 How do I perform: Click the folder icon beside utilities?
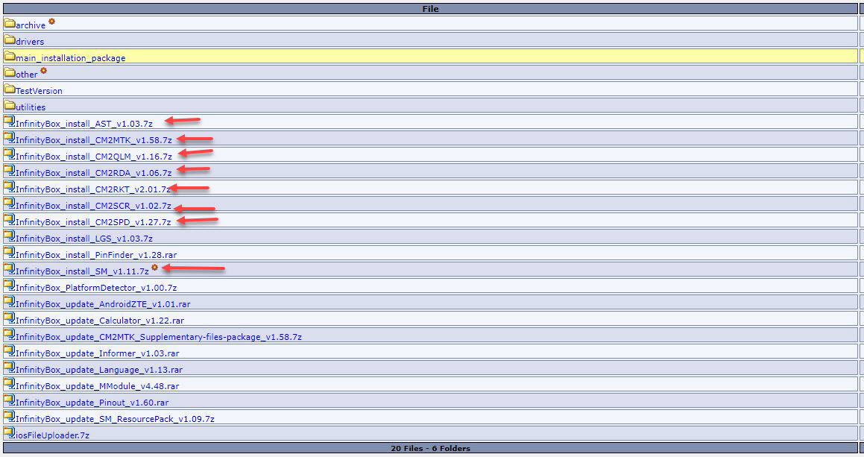[x=10, y=105]
